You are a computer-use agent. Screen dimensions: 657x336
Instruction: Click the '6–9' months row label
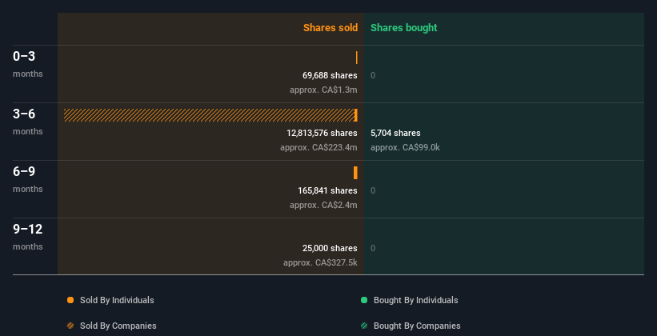24,171
